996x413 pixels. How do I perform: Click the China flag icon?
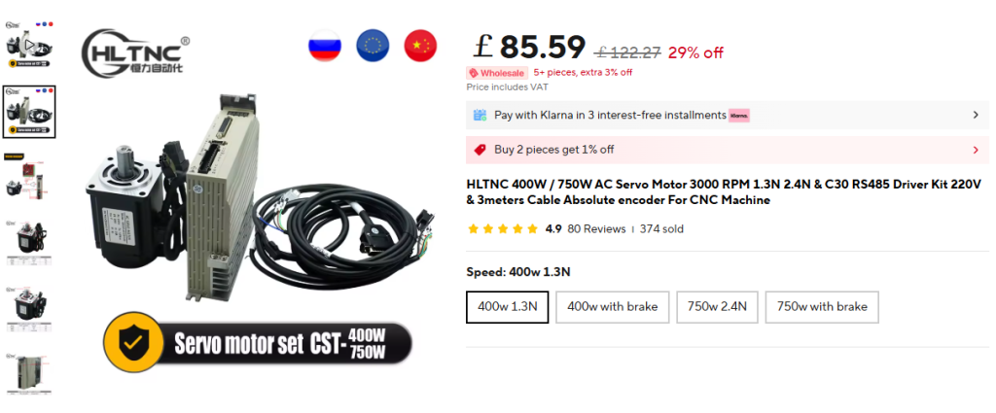pyautogui.click(x=419, y=46)
